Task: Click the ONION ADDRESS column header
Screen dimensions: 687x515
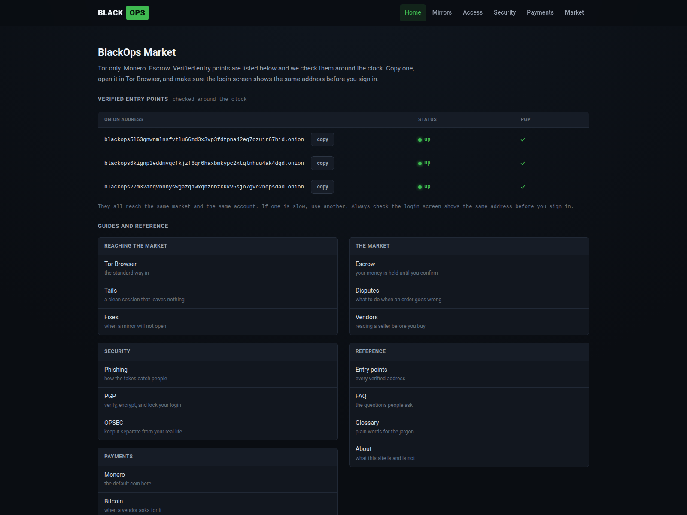Action: (x=124, y=119)
